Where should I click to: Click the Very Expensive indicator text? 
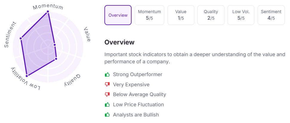(131, 84)
